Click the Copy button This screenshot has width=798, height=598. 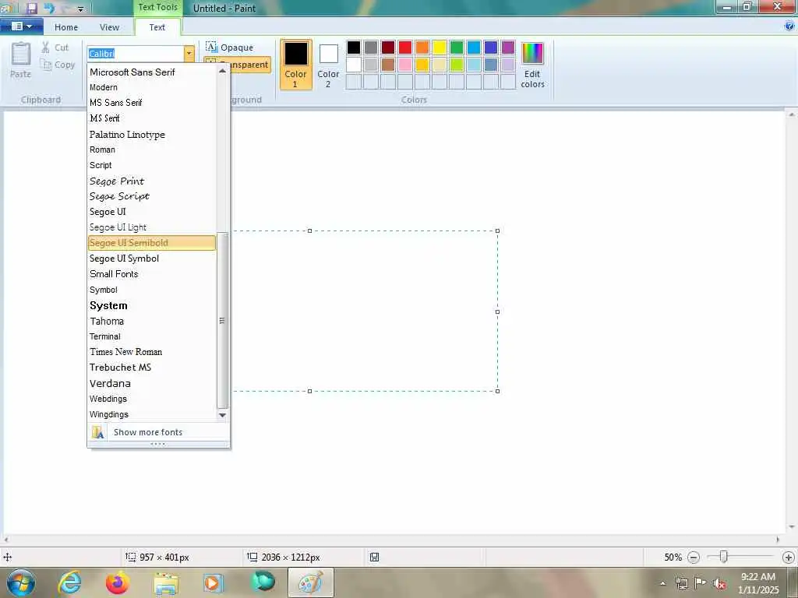pyautogui.click(x=58, y=65)
